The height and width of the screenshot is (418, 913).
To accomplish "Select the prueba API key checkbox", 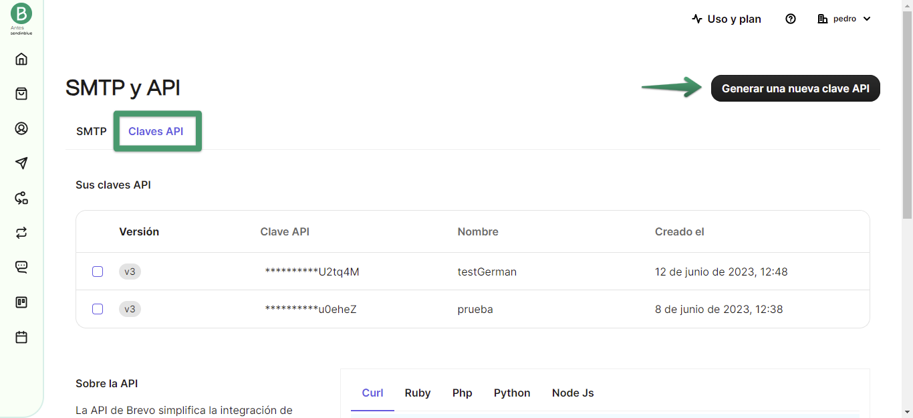I will click(x=98, y=309).
